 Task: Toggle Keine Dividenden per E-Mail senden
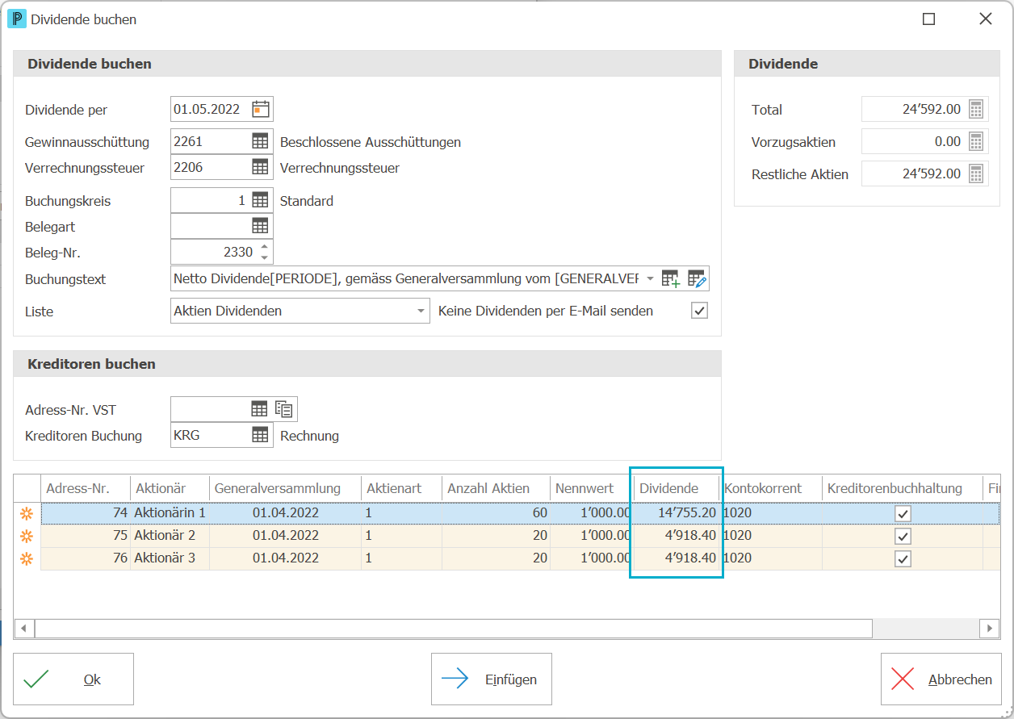point(699,311)
